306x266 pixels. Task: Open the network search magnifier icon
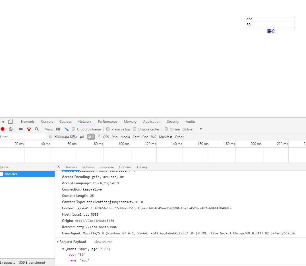[x=37, y=129]
